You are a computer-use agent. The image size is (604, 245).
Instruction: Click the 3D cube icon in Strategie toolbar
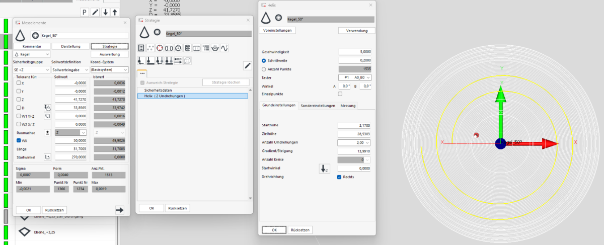coord(187,60)
